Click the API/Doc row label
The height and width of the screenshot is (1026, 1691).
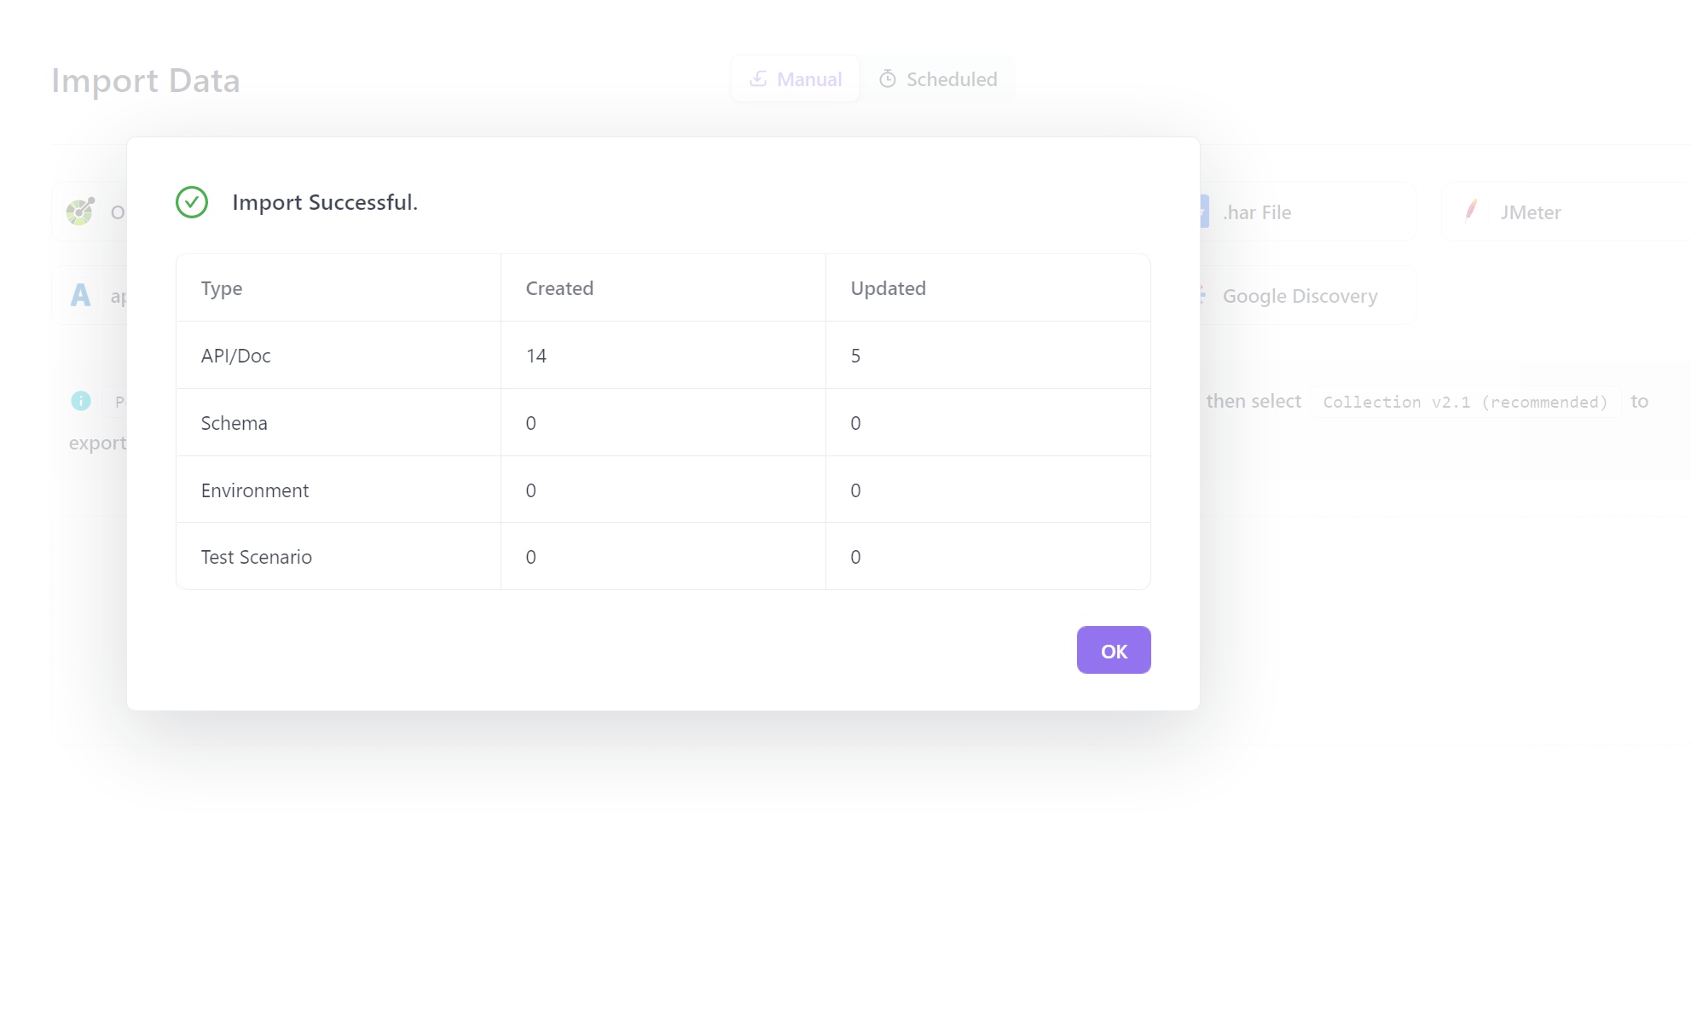coord(235,356)
